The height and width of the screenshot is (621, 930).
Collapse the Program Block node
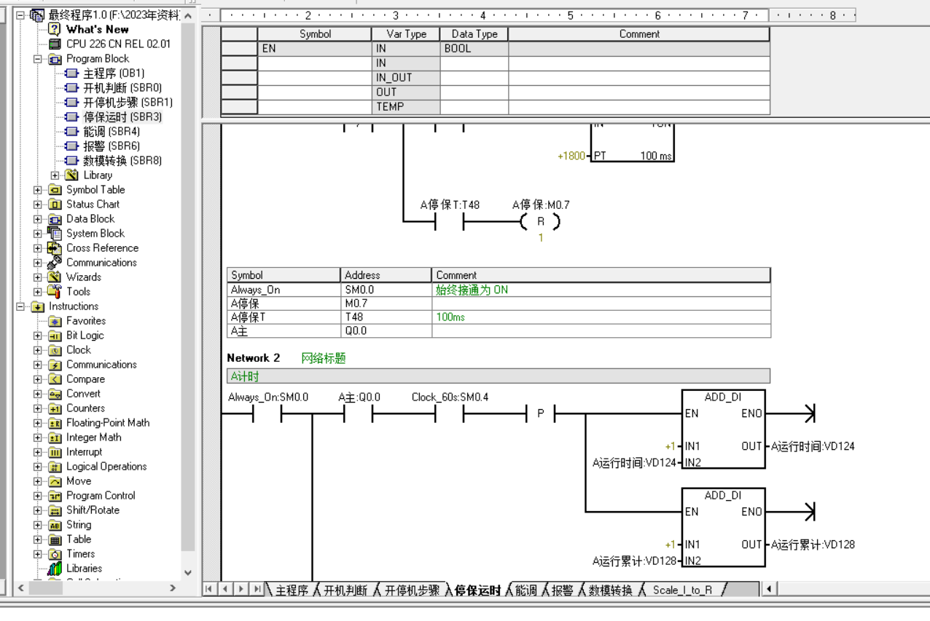click(39, 58)
